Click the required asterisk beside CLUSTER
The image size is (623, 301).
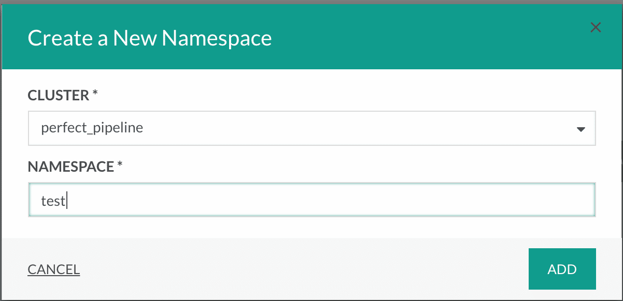point(95,94)
